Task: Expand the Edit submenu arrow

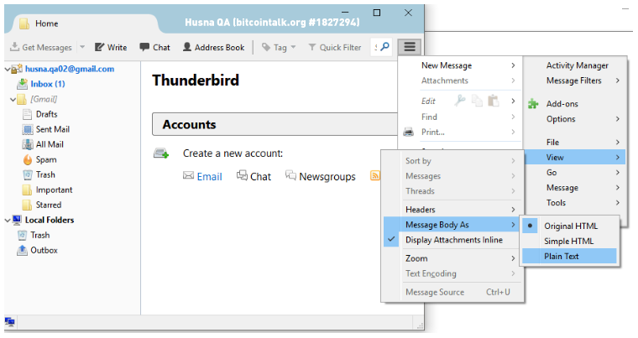Action: point(513,101)
